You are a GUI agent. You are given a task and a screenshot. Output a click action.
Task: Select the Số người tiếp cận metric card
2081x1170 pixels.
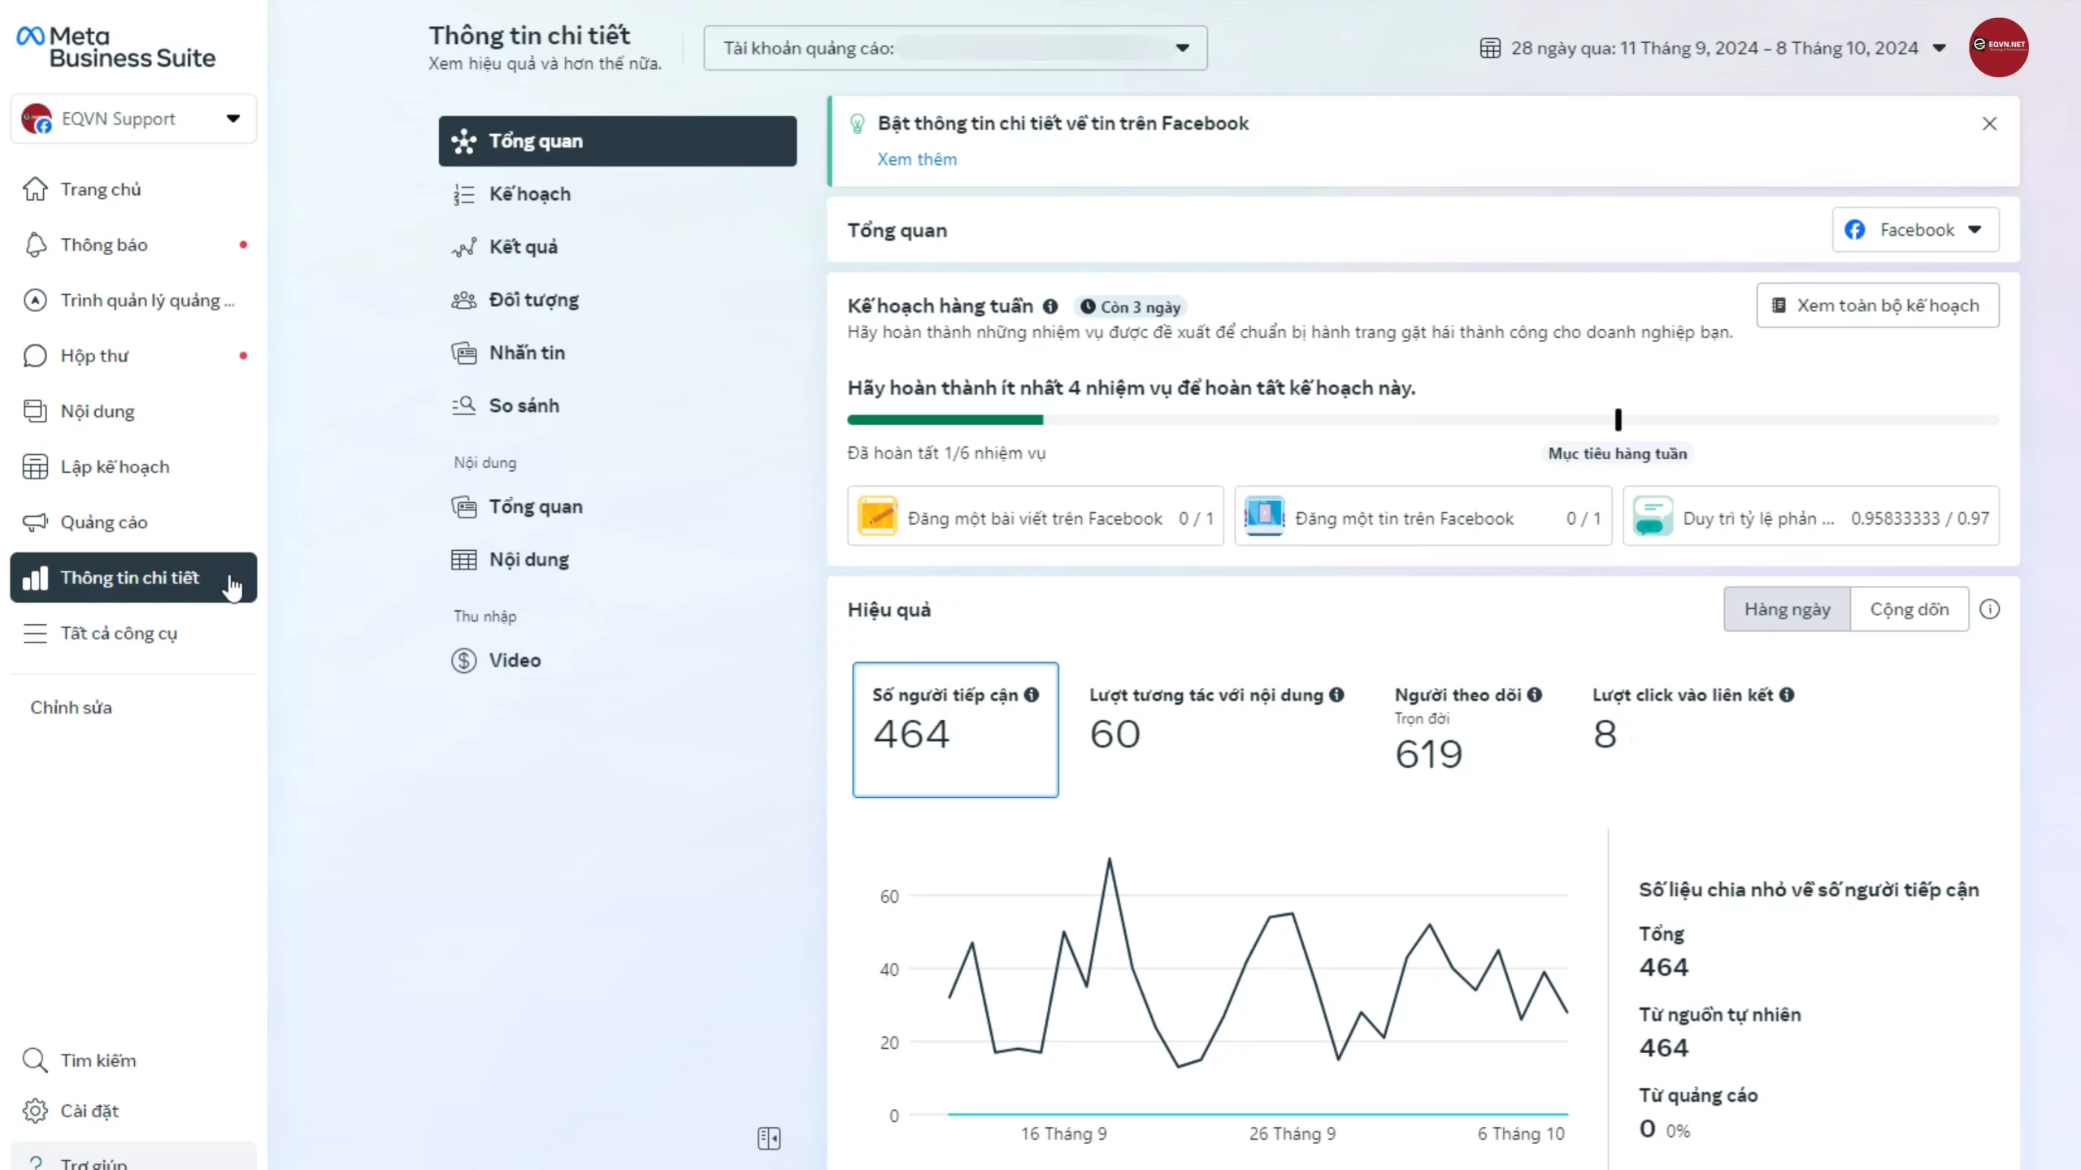coord(955,729)
